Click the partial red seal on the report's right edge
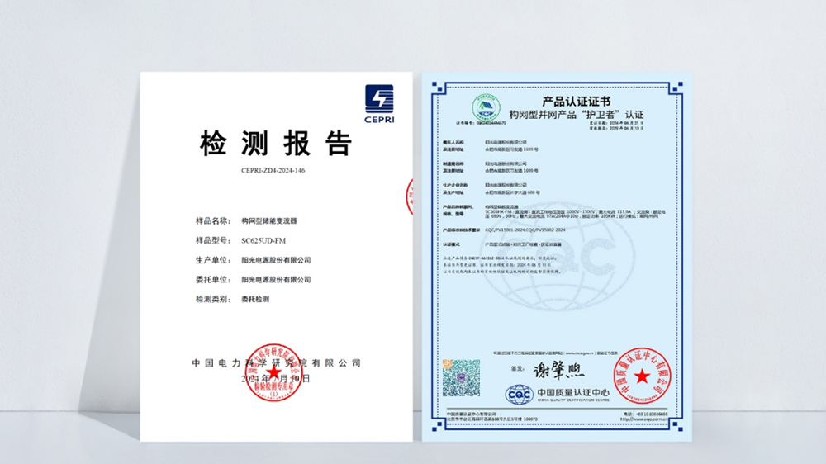This screenshot has width=826, height=464. coord(410,199)
